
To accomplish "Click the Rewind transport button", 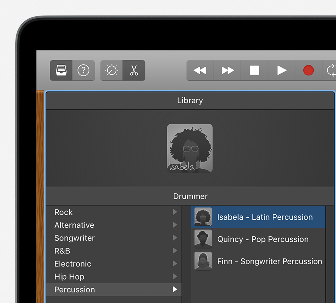I will [x=200, y=70].
